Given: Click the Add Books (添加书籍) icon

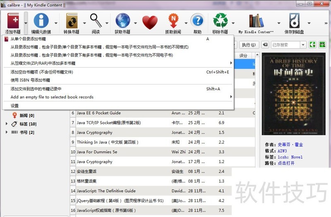Looking at the screenshot, I should tap(12, 21).
